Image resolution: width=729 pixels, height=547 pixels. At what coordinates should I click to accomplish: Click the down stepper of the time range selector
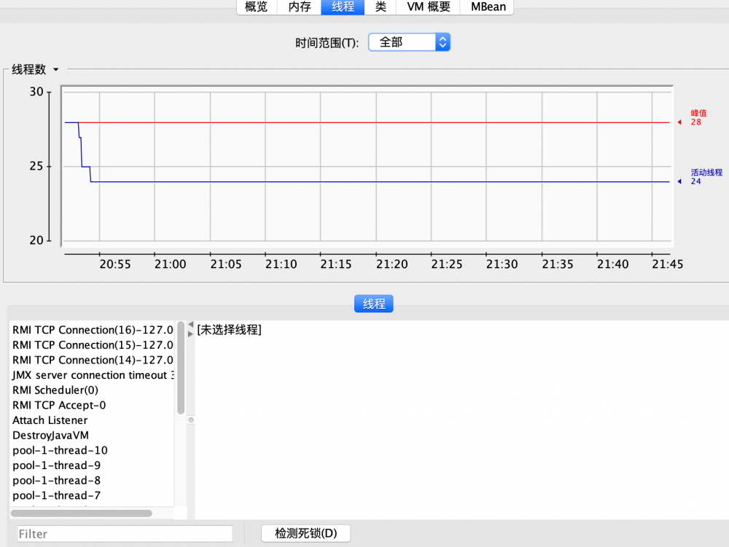point(443,45)
